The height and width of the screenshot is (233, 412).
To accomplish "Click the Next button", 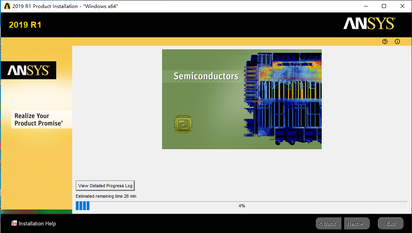I will click(357, 223).
